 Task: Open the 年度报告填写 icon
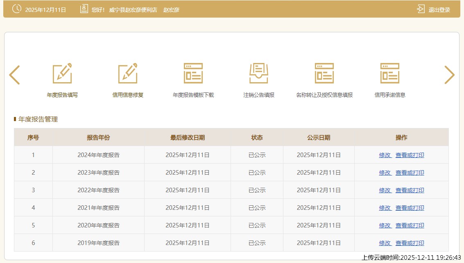[x=62, y=74]
